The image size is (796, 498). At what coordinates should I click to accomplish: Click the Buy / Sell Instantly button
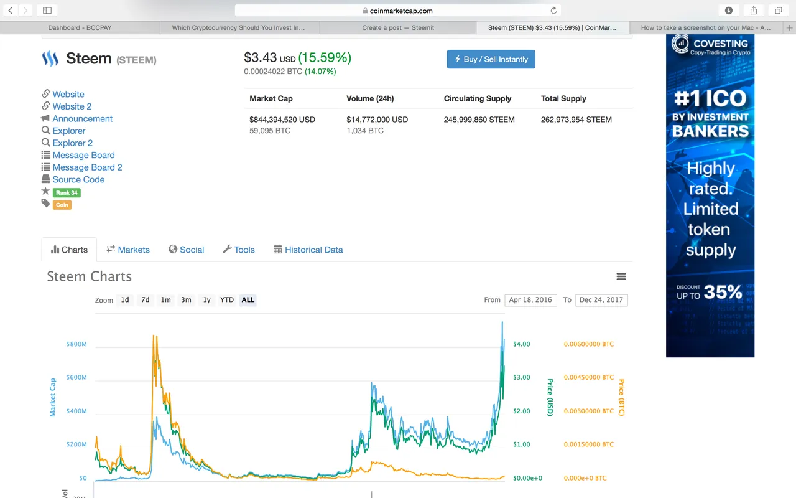click(491, 59)
